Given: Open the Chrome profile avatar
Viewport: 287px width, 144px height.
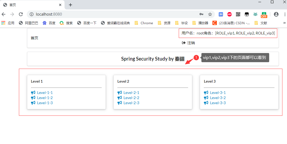Looking at the screenshot, I should pos(276,14).
